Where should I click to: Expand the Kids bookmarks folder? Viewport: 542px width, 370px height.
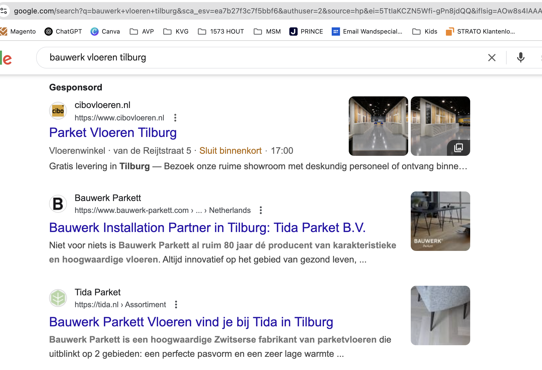pos(425,32)
